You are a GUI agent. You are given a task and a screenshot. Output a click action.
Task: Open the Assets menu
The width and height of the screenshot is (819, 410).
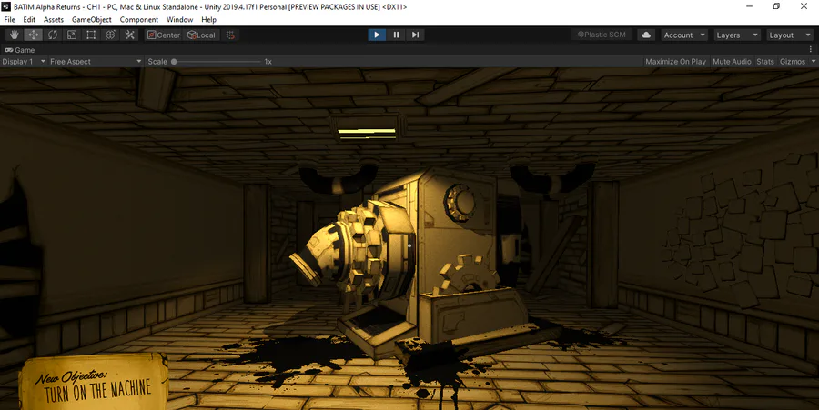click(x=54, y=19)
